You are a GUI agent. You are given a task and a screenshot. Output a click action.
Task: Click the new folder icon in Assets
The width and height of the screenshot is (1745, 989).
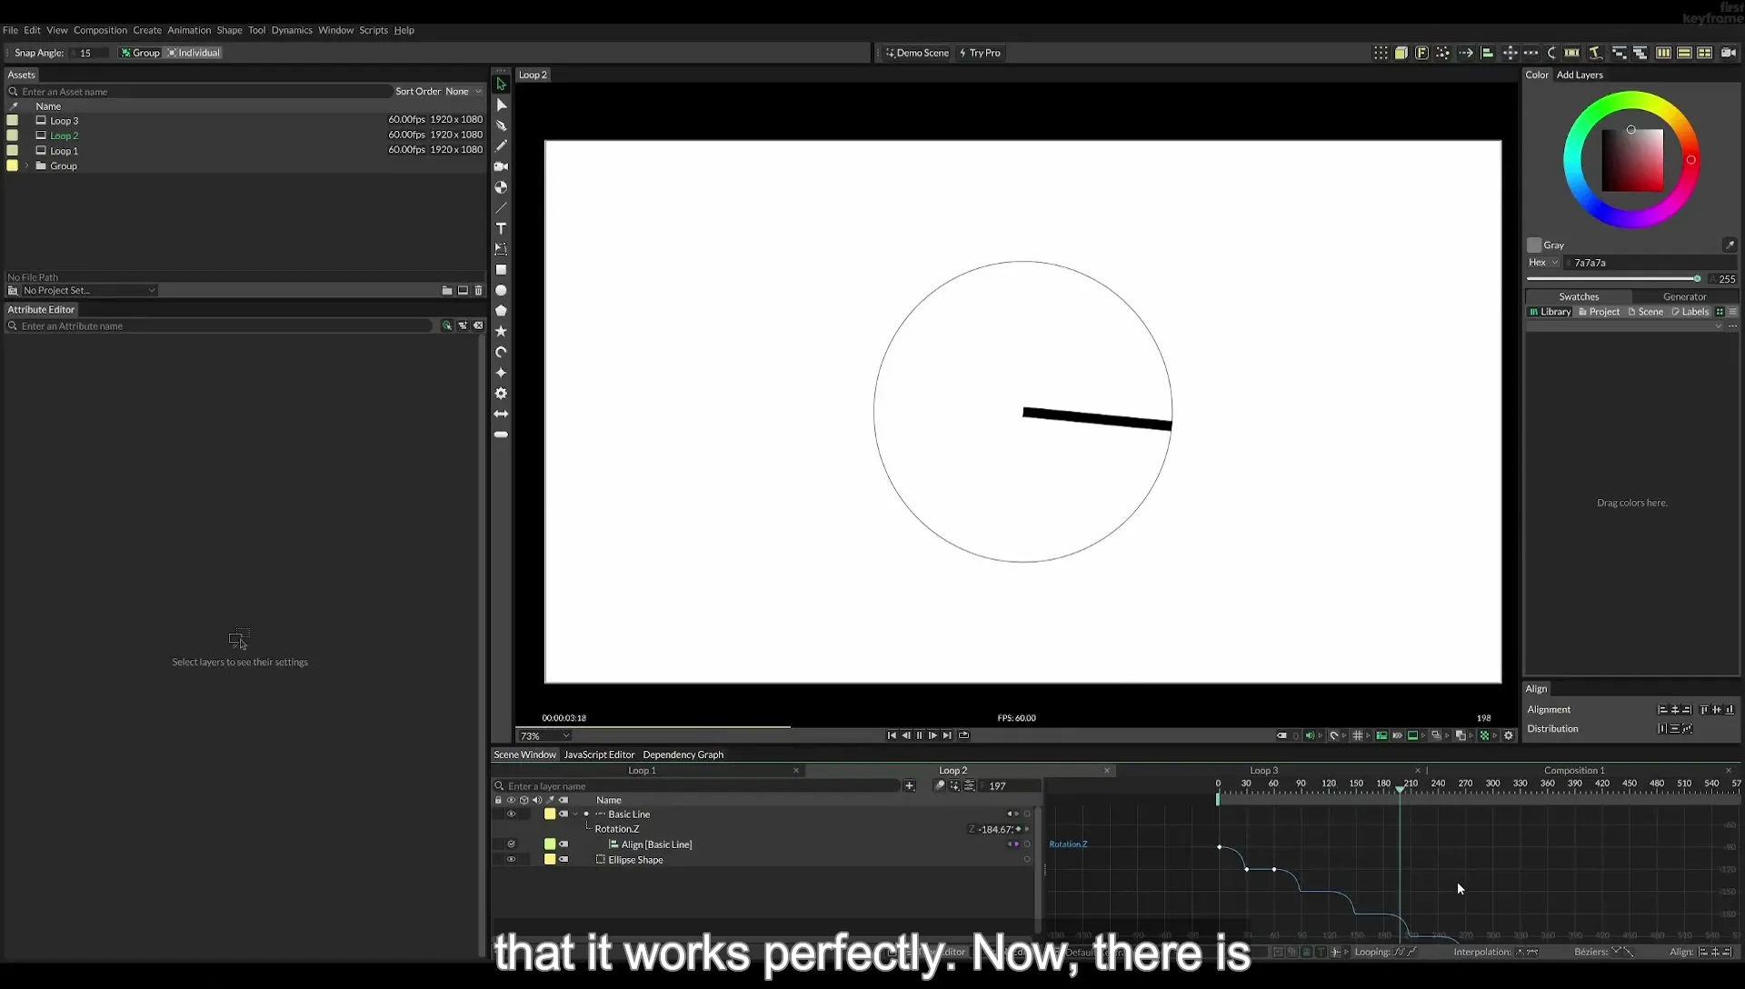(447, 291)
